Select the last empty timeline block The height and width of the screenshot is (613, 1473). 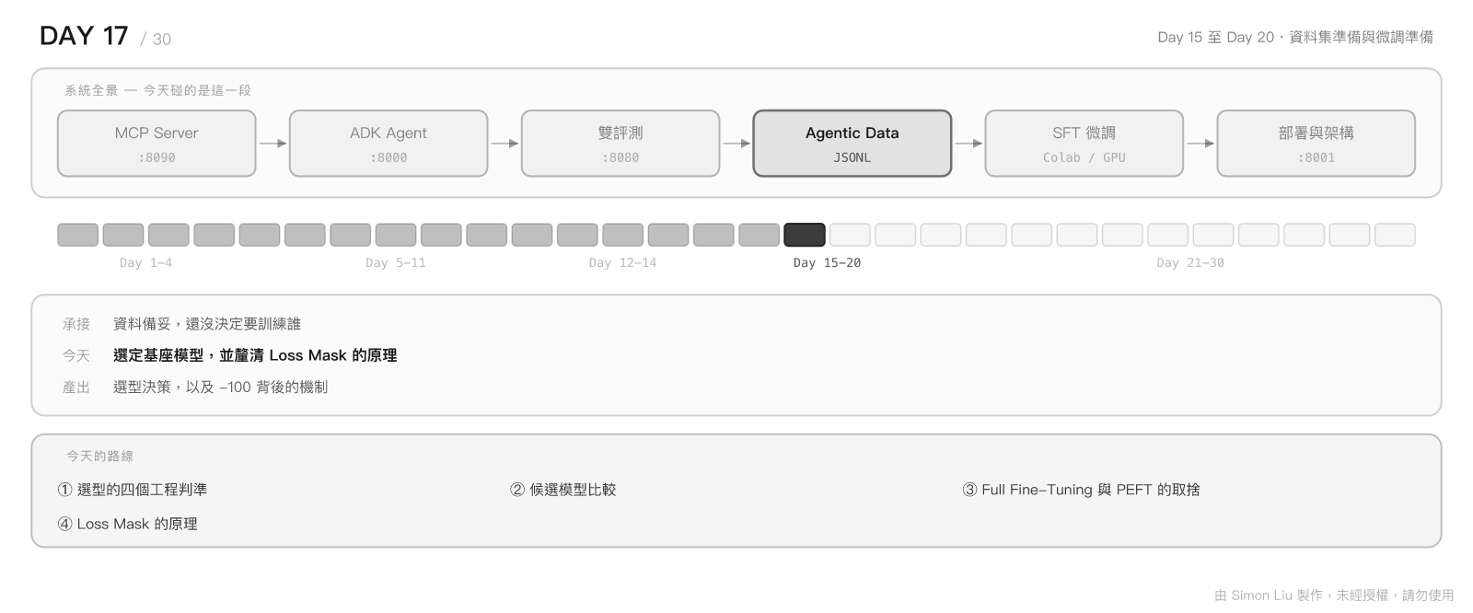tap(1395, 235)
